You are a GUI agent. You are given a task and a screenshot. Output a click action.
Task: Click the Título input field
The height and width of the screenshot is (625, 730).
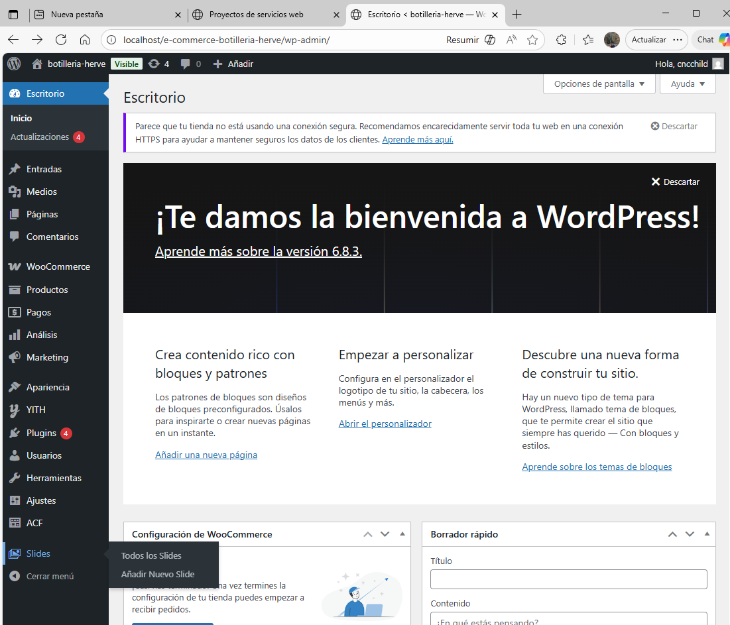tap(568, 579)
